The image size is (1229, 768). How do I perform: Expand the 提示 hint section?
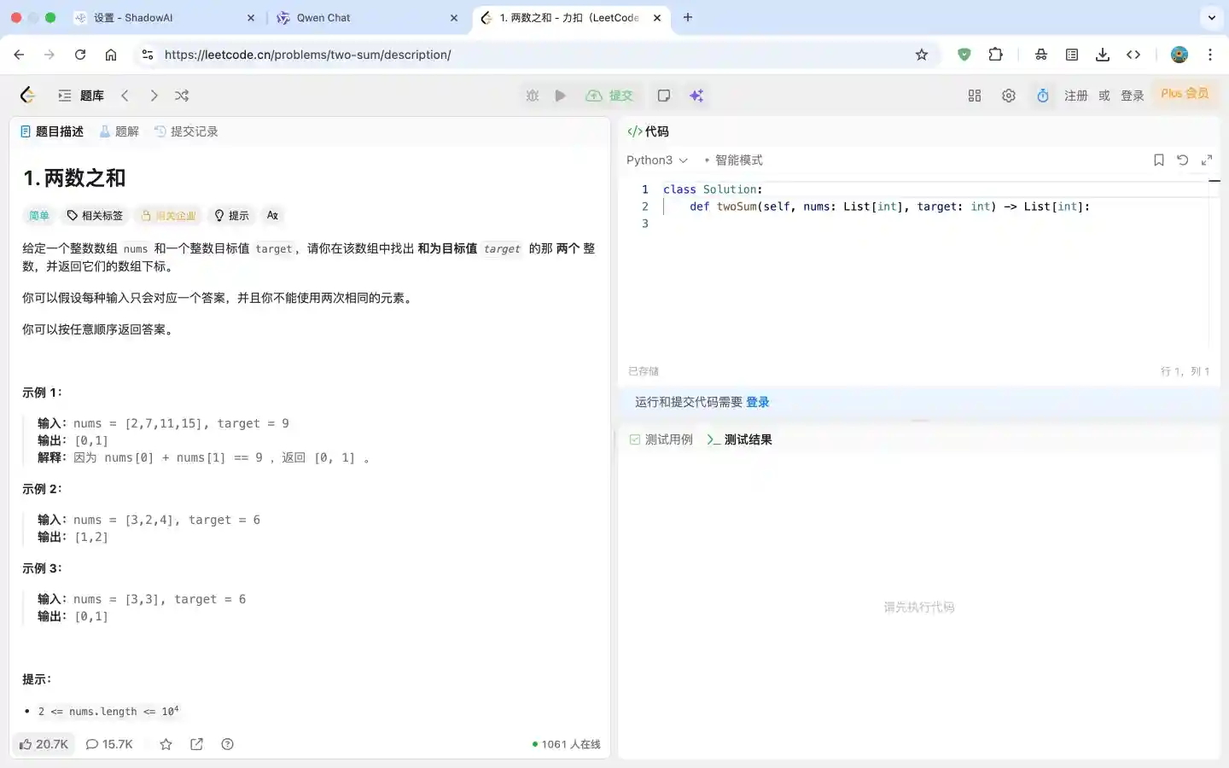click(231, 216)
